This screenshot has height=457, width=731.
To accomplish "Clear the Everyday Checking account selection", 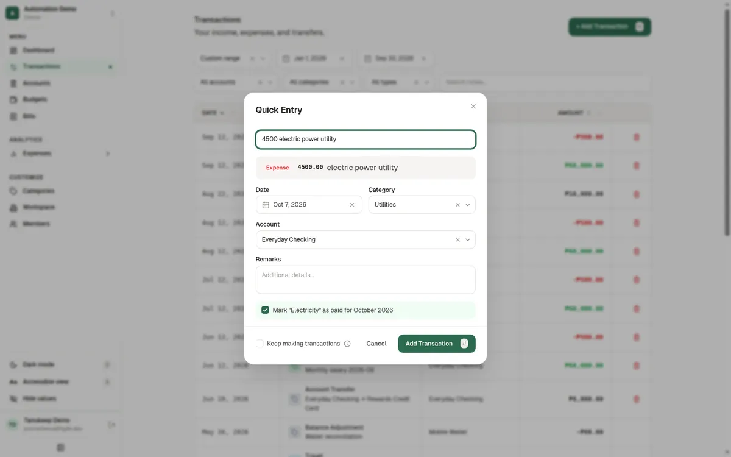I will point(457,240).
